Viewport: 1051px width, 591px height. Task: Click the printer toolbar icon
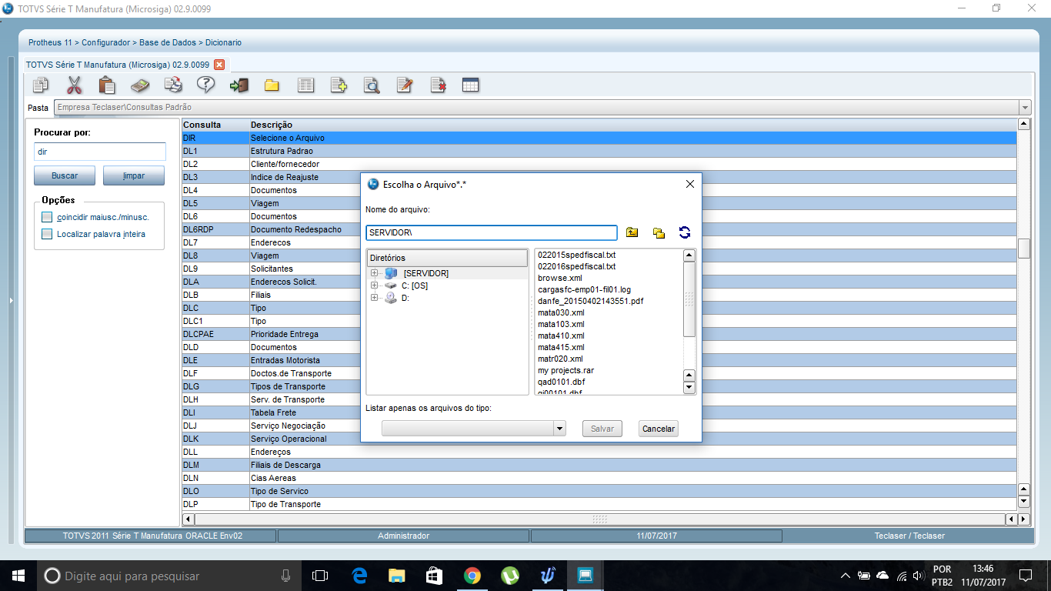point(174,85)
